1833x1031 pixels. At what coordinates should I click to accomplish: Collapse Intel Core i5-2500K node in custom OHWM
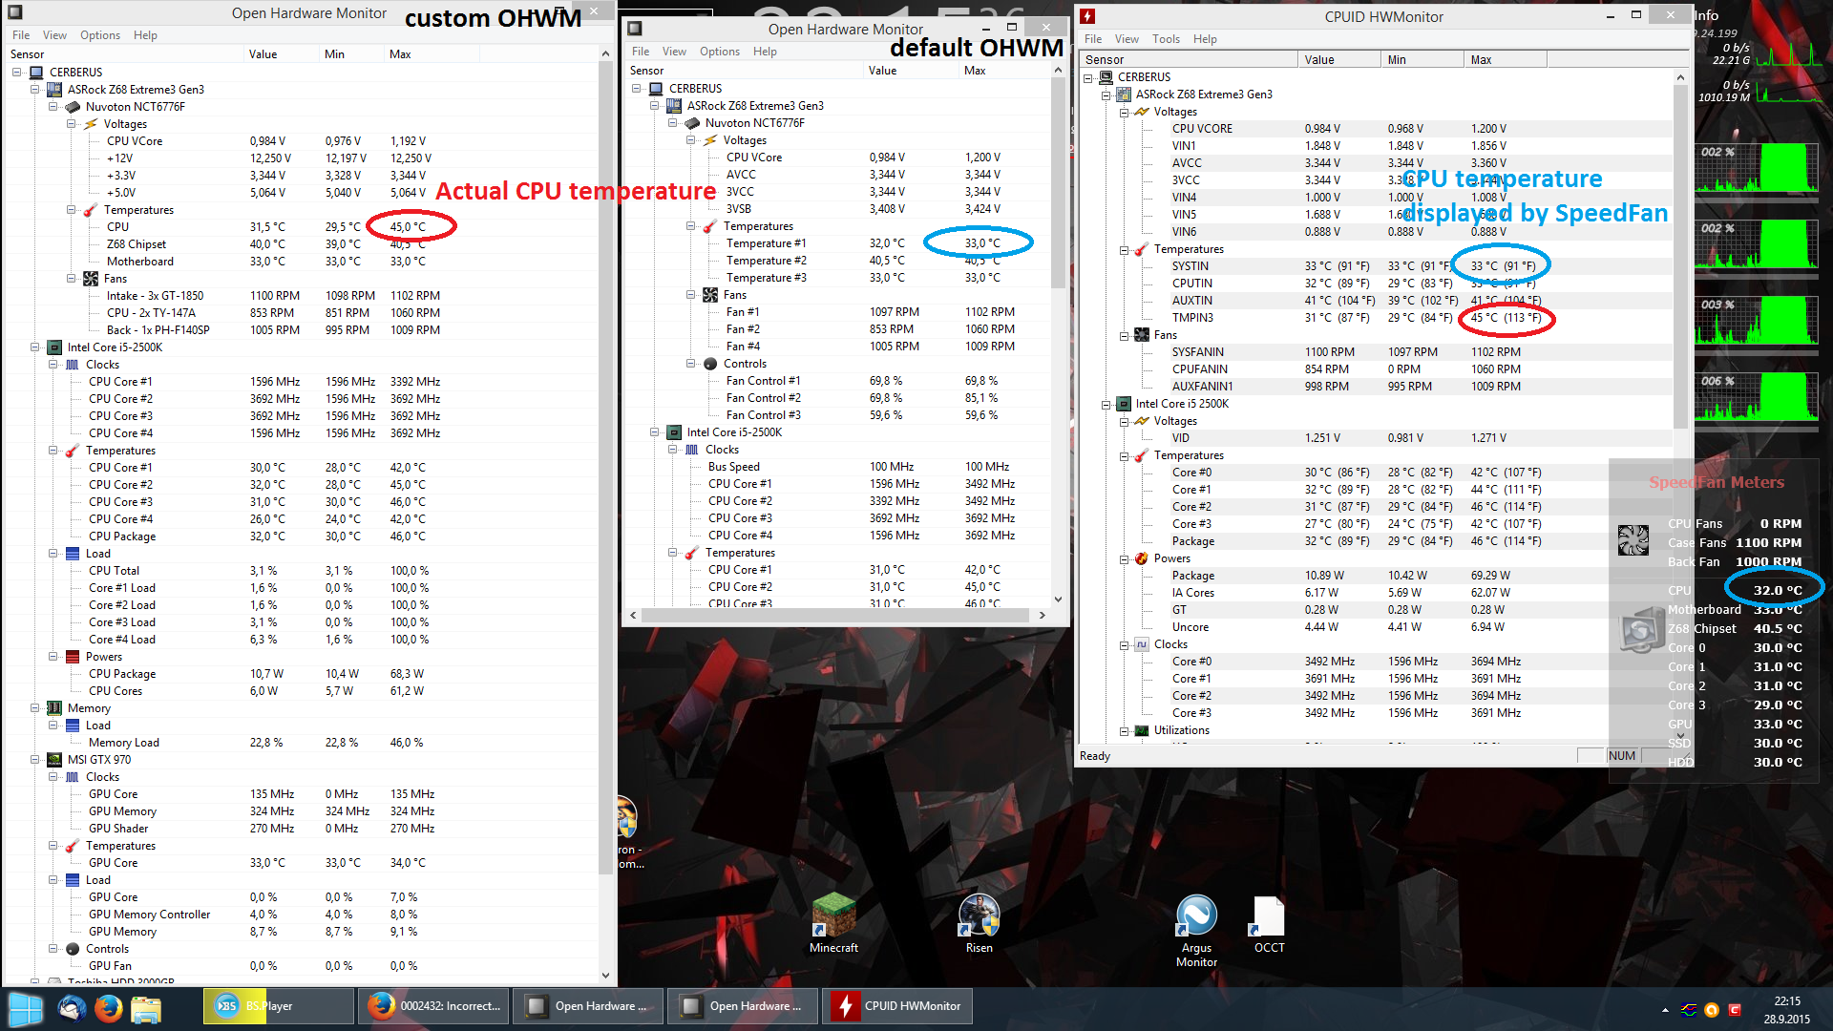point(35,347)
